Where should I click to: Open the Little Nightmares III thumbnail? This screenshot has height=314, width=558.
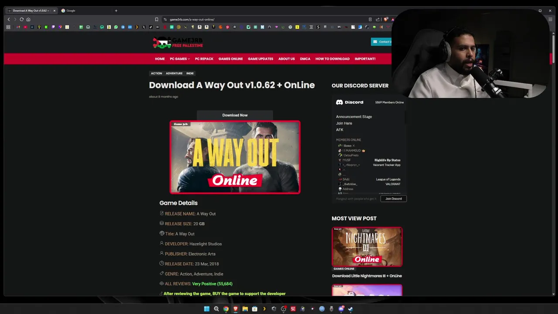tap(367, 246)
